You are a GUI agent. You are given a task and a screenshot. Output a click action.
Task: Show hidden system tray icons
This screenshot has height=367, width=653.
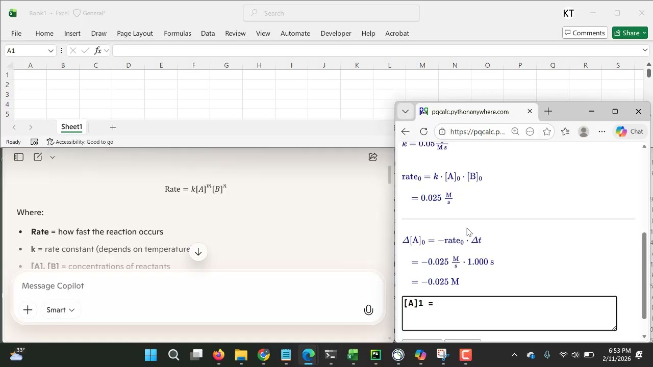coord(514,355)
